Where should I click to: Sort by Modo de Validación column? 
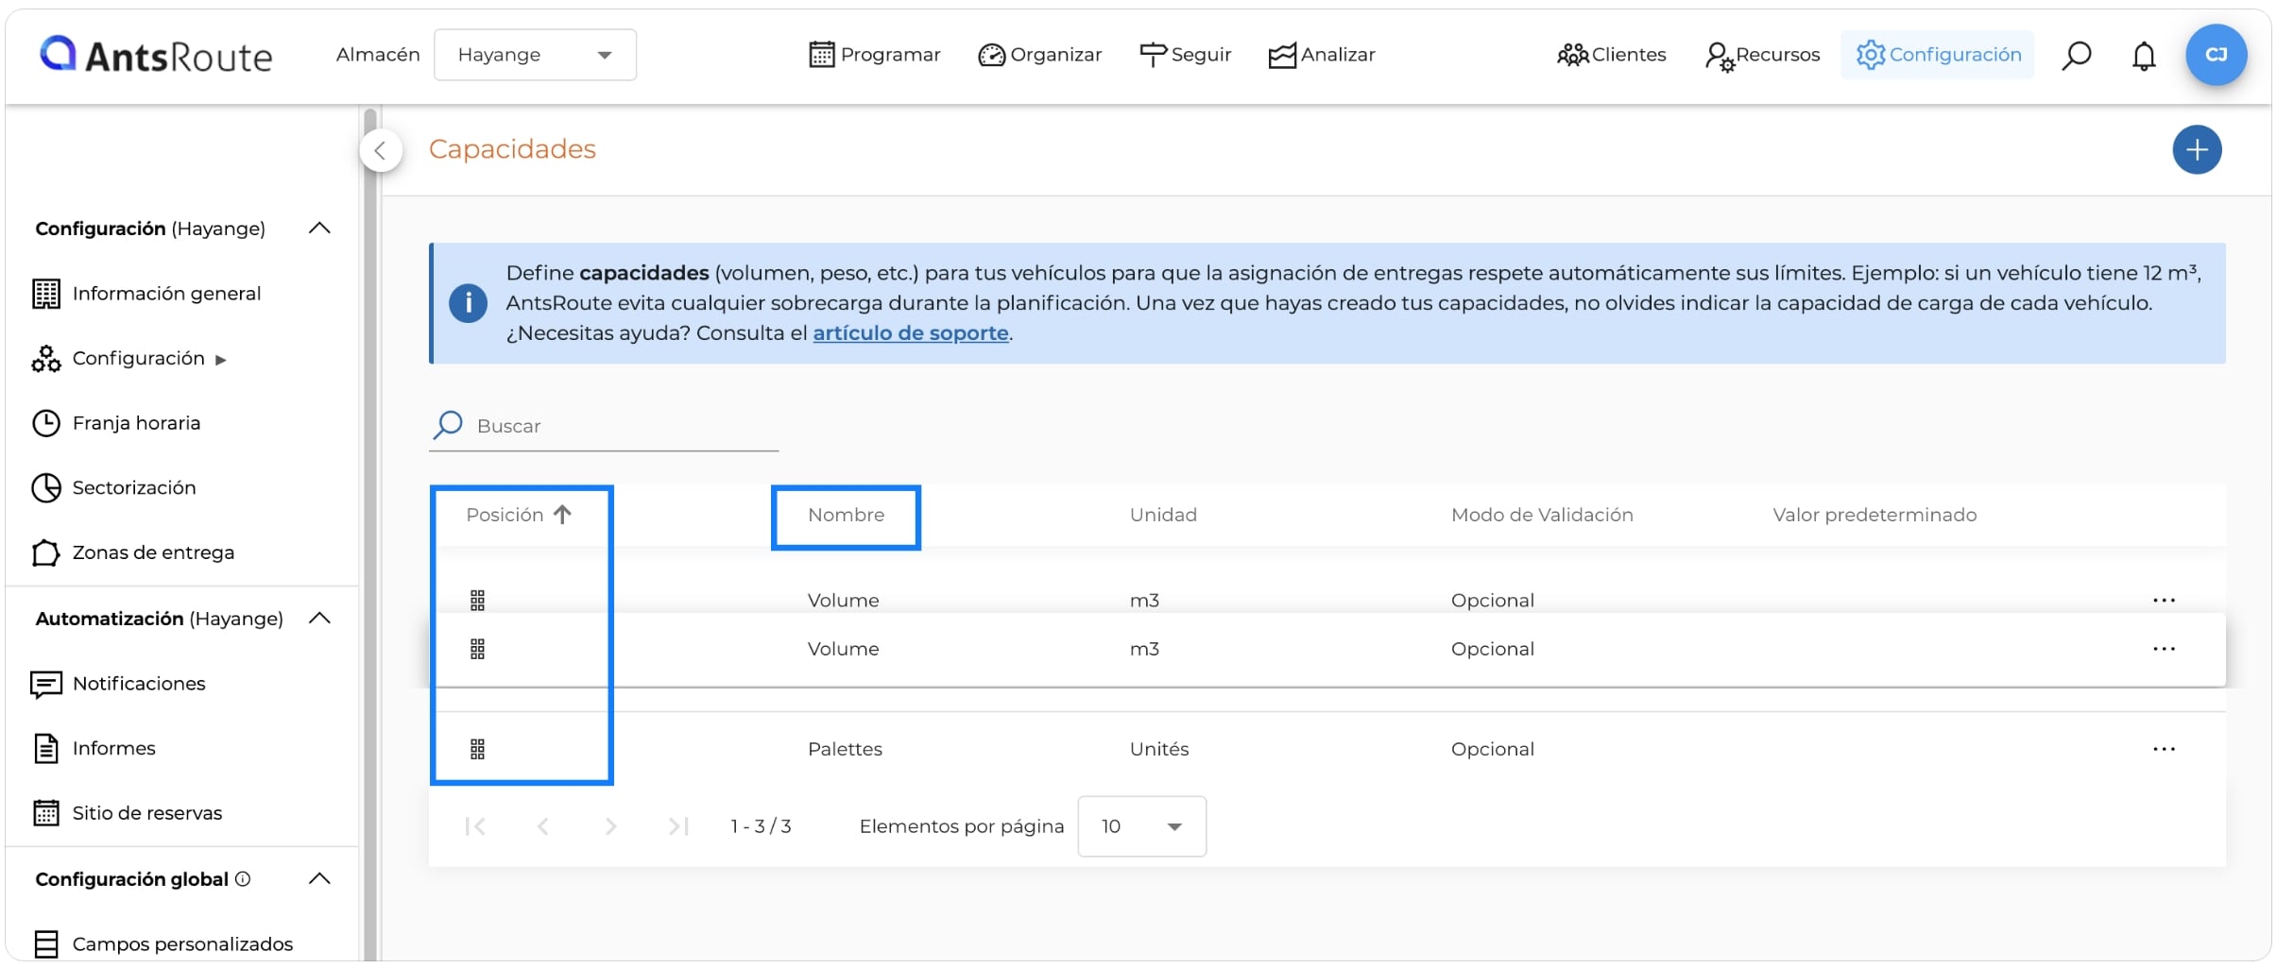click(1542, 515)
